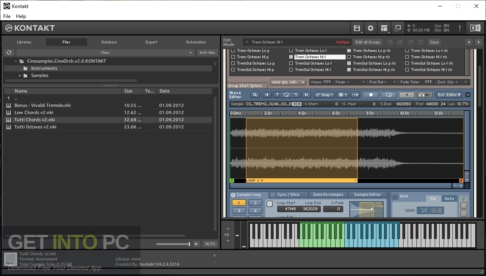Check TremSul Octaves Lo f group
Screen dimensions: 486x276
(x=291, y=63)
